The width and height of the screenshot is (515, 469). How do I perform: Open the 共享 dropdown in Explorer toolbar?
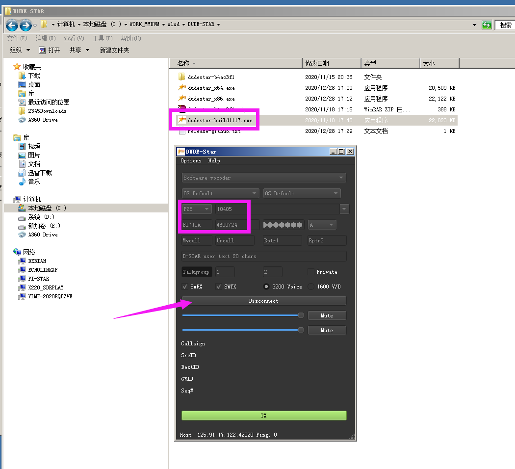tap(79, 50)
